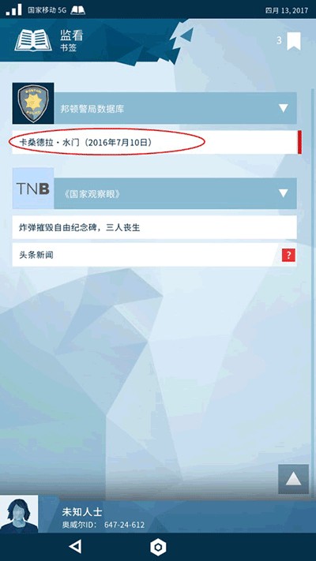Screen dimensions: 316x561
Task: Tap the TNB newspaper logo
Action: 33,189
